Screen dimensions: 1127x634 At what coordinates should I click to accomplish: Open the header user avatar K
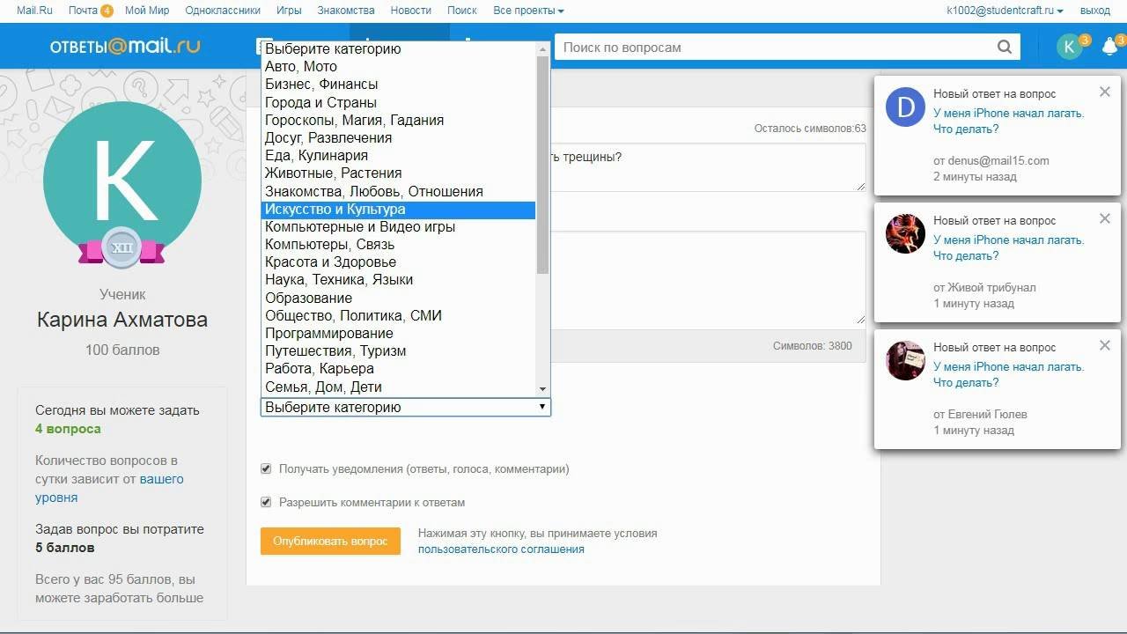(1069, 48)
